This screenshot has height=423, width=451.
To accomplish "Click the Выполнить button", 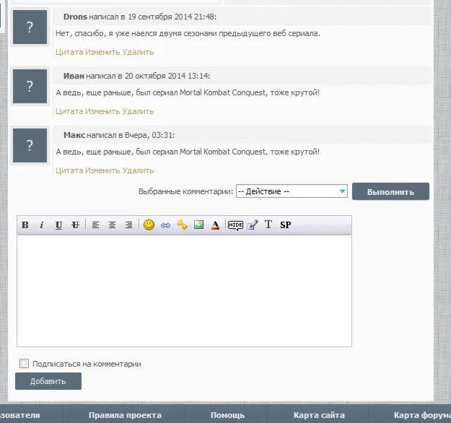I will click(390, 191).
